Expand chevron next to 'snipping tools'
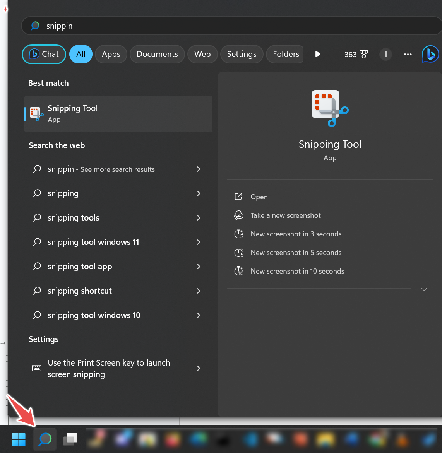Screen dimensions: 442x453 (x=199, y=217)
